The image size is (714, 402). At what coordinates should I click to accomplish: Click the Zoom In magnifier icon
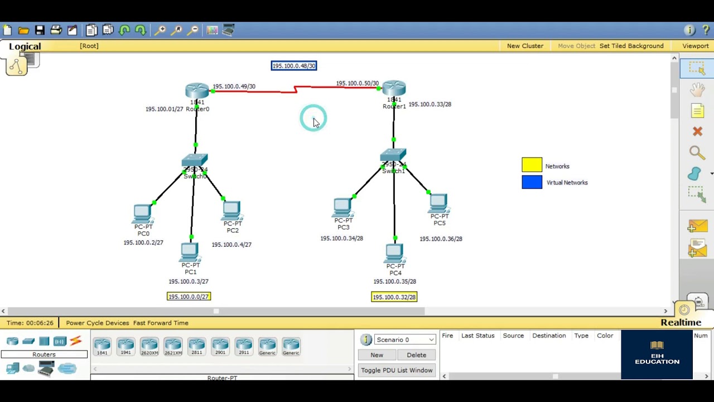[x=160, y=30]
